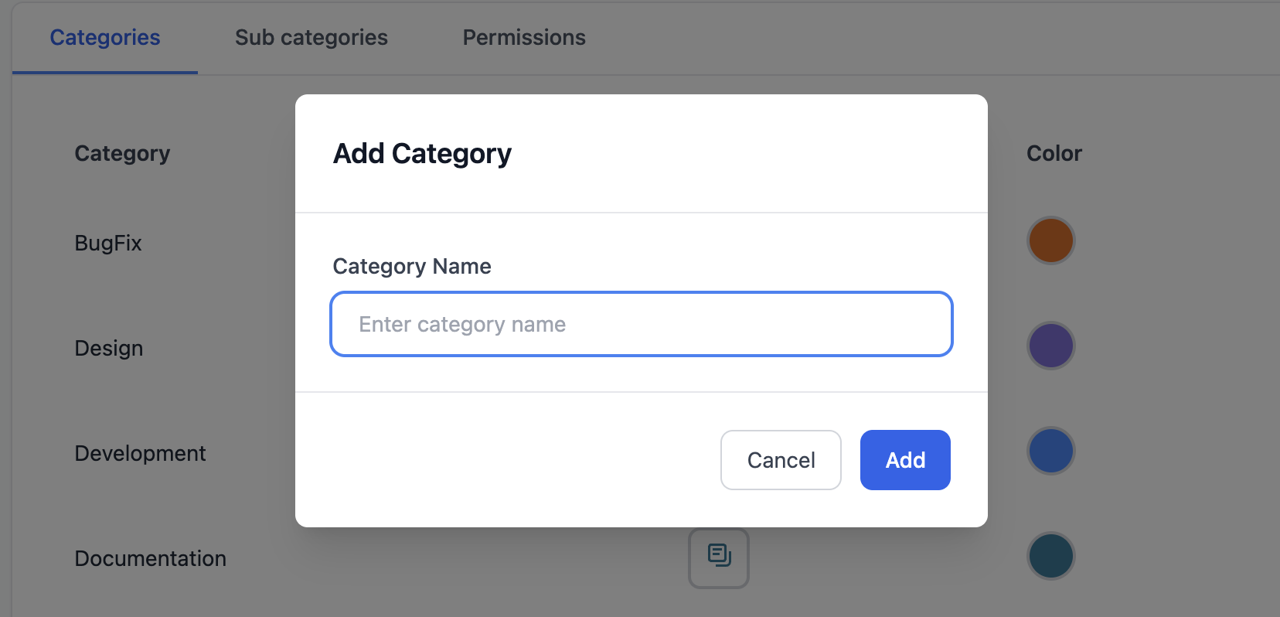
Task: Click the Color column header
Action: pyautogui.click(x=1054, y=154)
